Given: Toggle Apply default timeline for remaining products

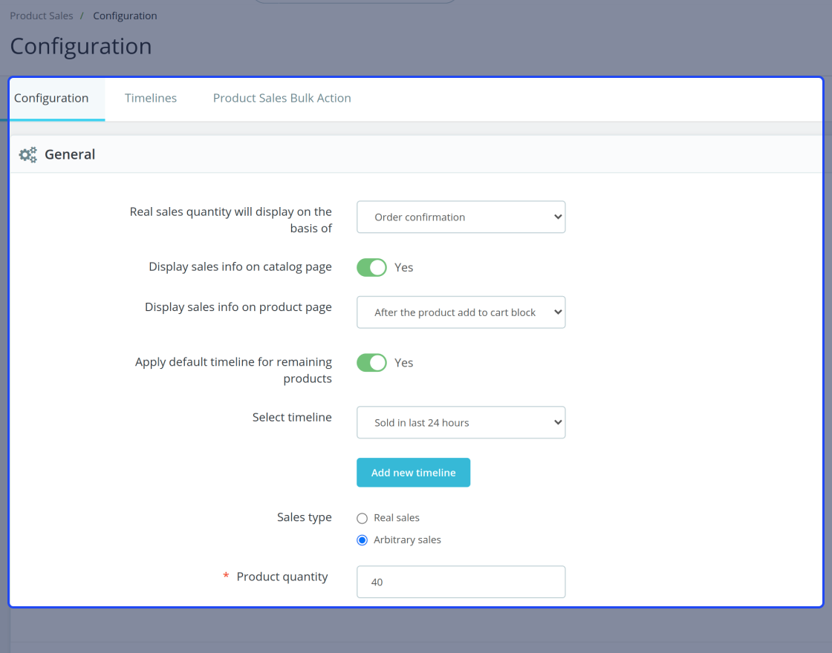Looking at the screenshot, I should point(371,363).
